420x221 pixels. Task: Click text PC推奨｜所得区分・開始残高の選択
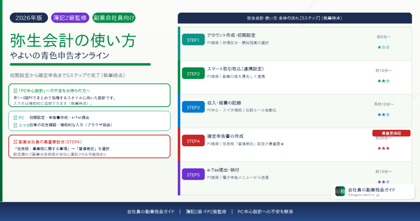[x=238, y=43]
